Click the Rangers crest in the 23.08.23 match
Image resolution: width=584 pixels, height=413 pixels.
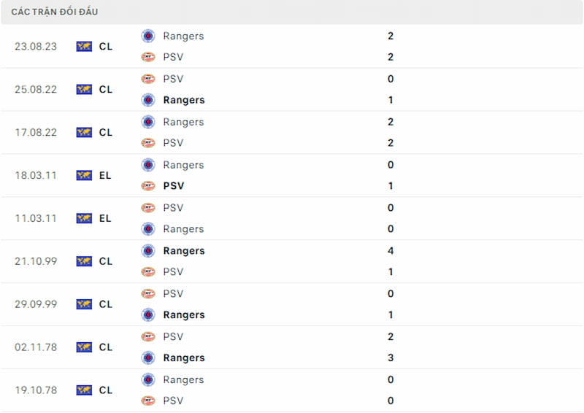[148, 36]
